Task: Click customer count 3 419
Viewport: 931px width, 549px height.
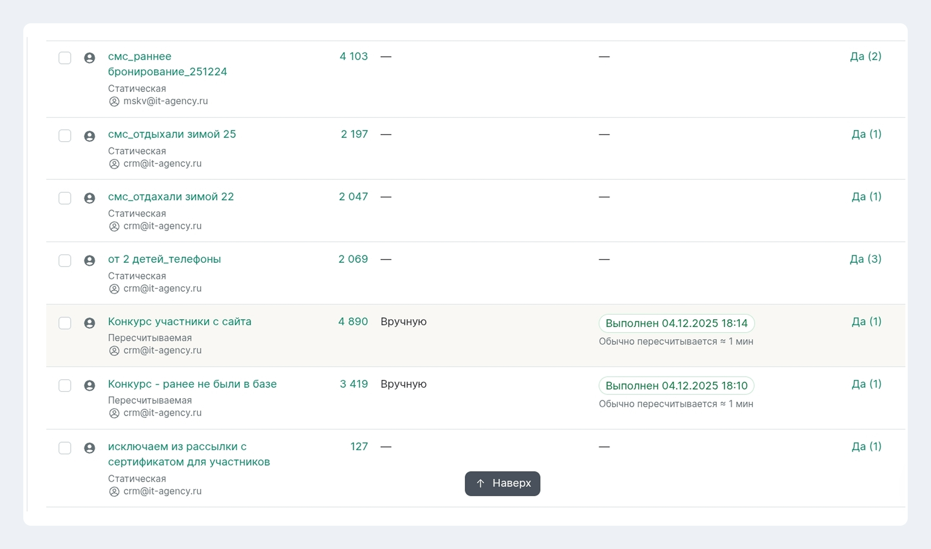Action: pos(354,384)
